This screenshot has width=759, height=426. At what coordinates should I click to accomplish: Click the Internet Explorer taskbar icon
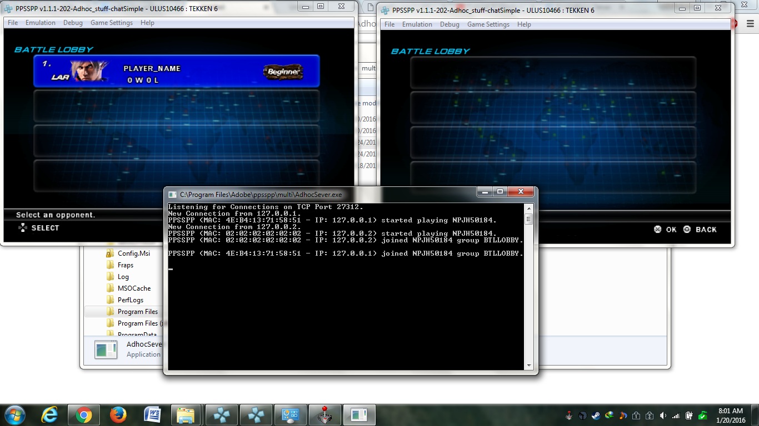pos(50,415)
